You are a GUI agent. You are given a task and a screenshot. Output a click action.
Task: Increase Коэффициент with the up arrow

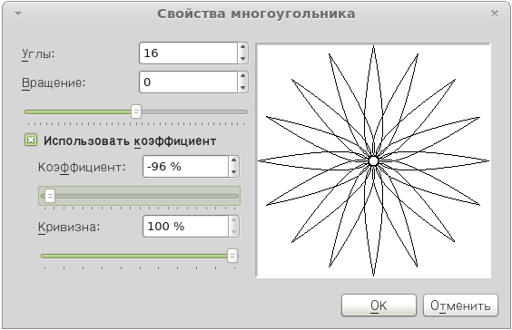coord(233,160)
